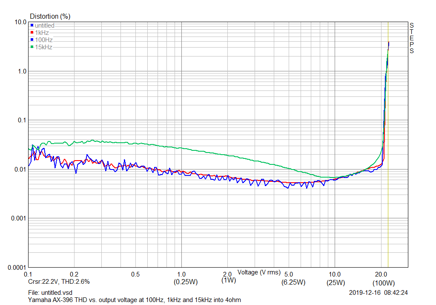This screenshot has width=436, height=305.
Task: Click the 5.0 x-axis tick label
Action: (x=289, y=274)
